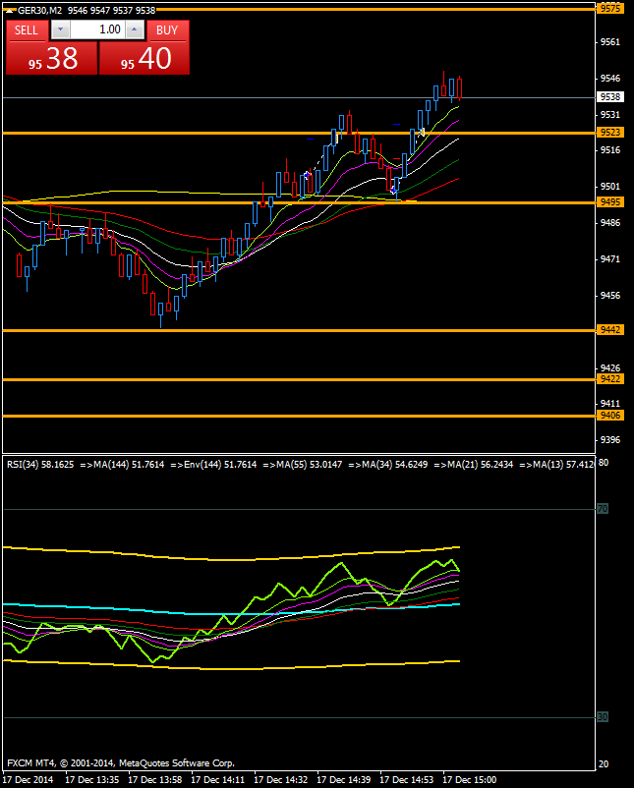Click the 17 Dec 15:00 time label
634x788 pixels.
[x=470, y=779]
